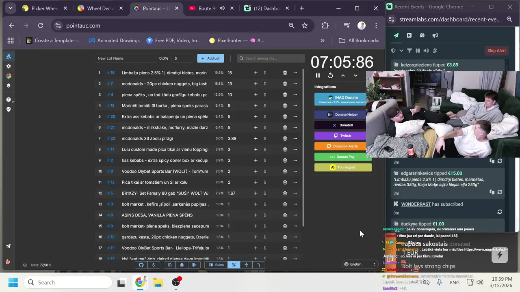
Task: Connect the Tourniquet integration
Action: click(x=343, y=167)
